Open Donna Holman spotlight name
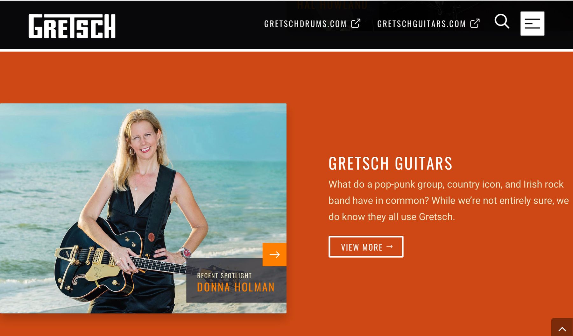This screenshot has width=573, height=336. [236, 287]
